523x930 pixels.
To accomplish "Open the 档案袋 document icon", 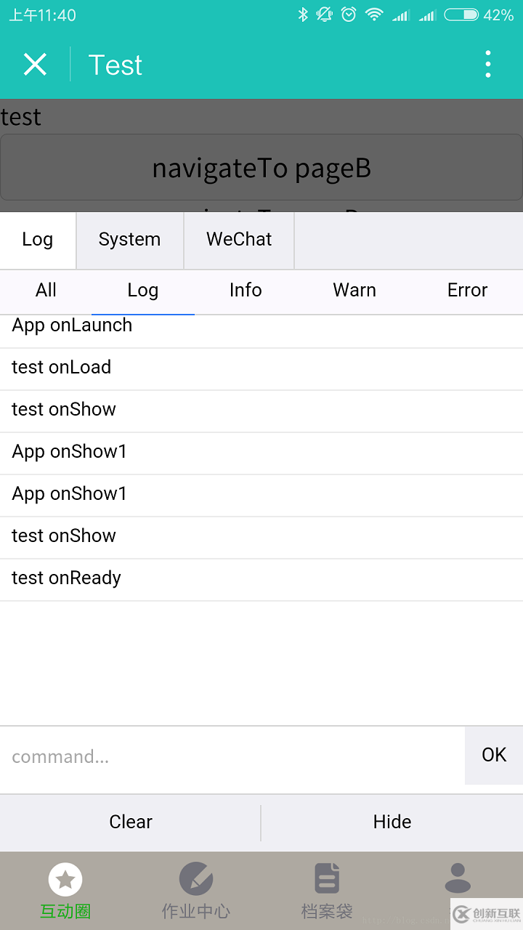I will pyautogui.click(x=327, y=879).
